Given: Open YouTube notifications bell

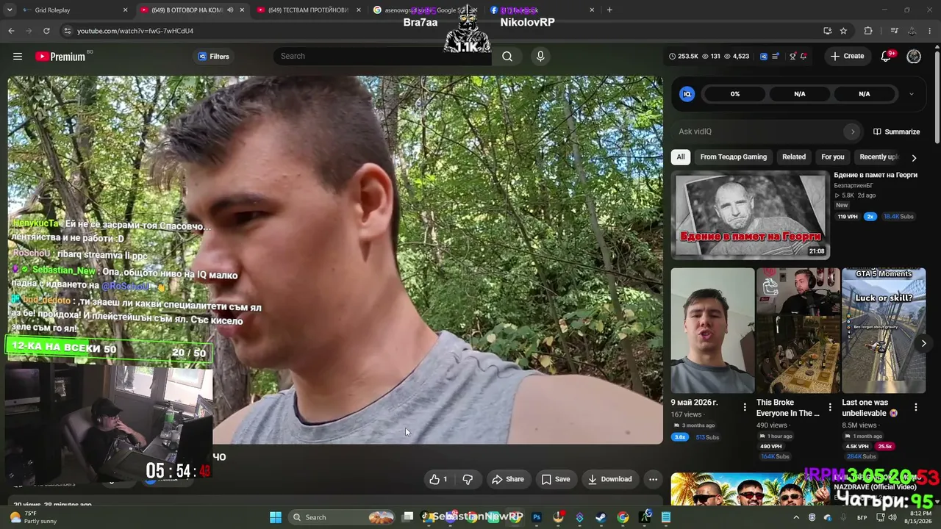Looking at the screenshot, I should click(887, 57).
